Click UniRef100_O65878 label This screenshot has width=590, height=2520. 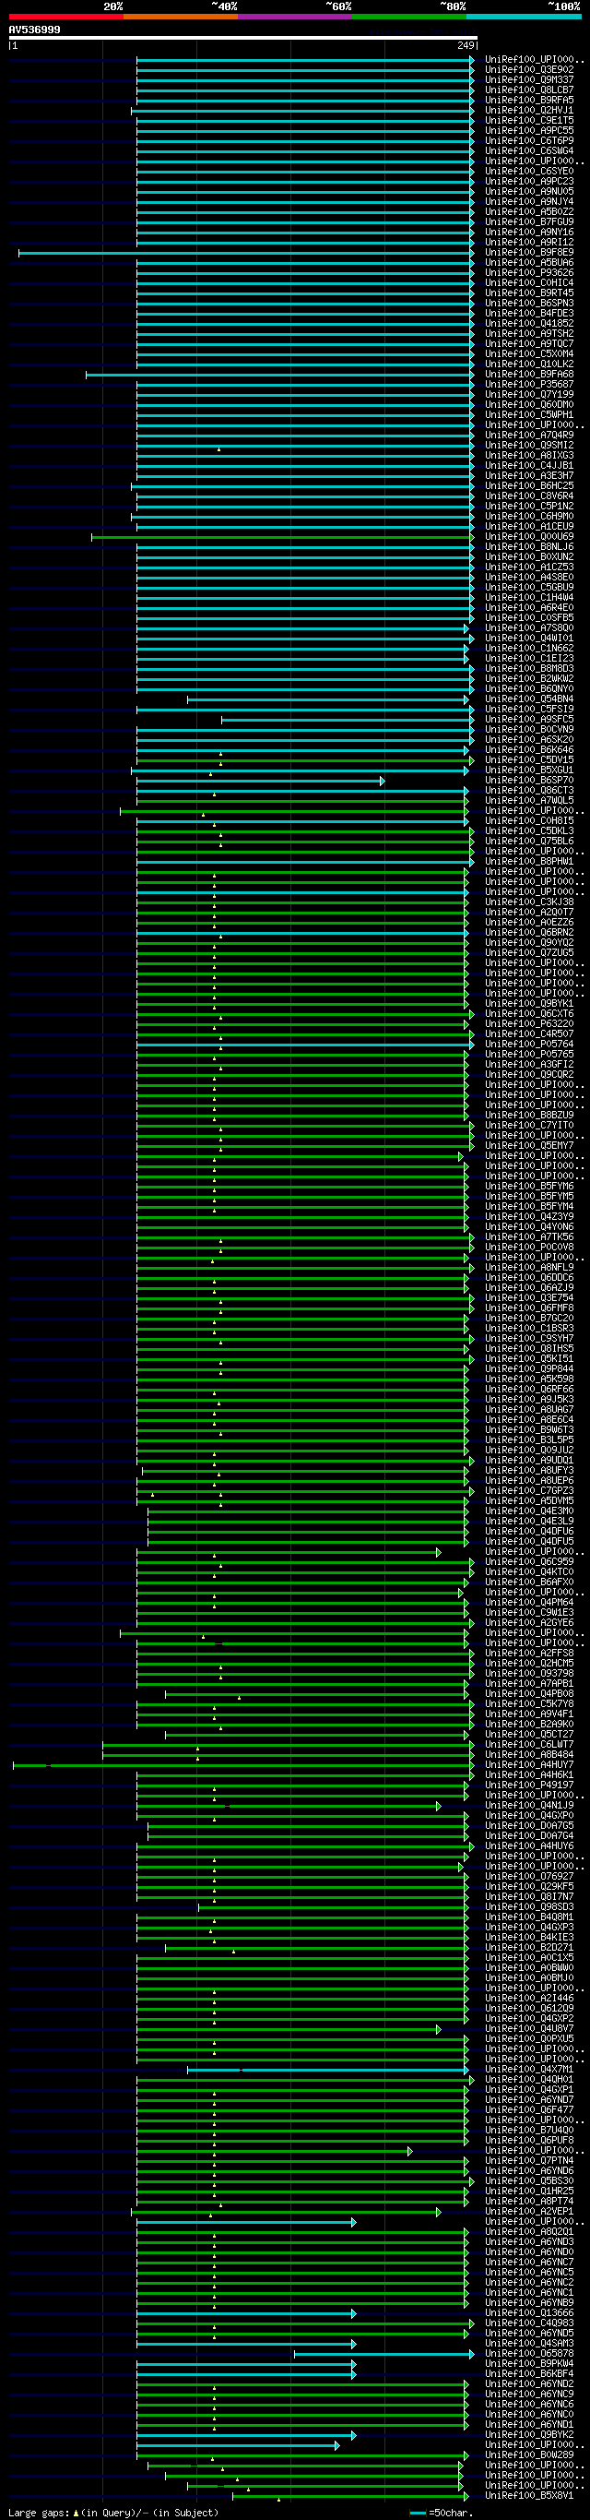coord(529,2354)
